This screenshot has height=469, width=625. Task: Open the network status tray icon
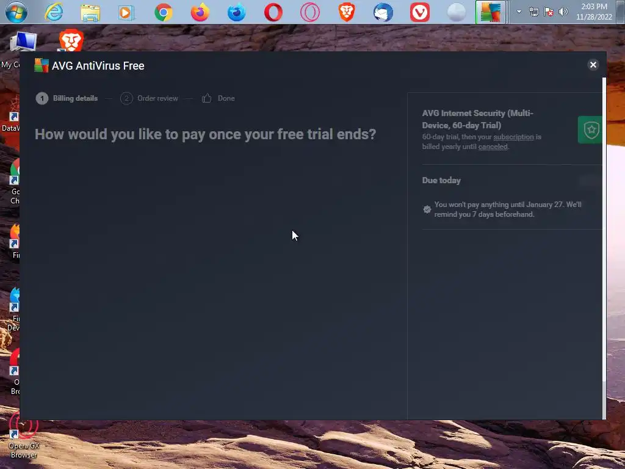coord(533,12)
